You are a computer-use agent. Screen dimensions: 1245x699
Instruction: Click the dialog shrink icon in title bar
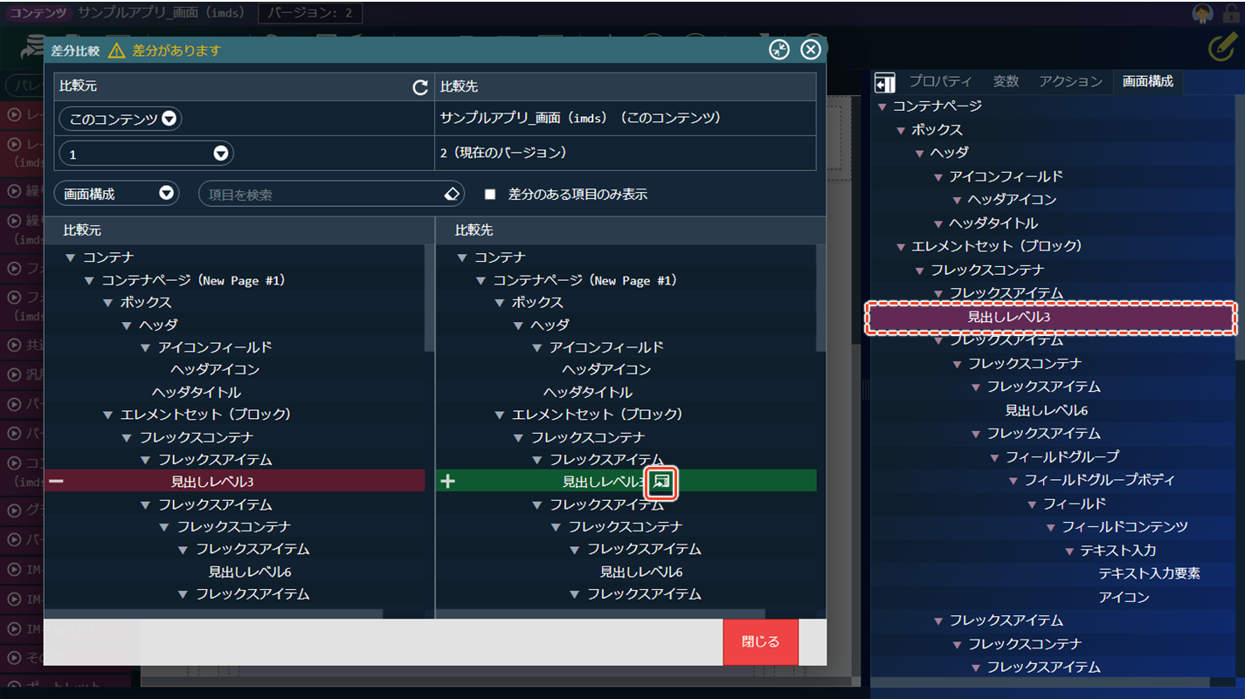(x=778, y=50)
